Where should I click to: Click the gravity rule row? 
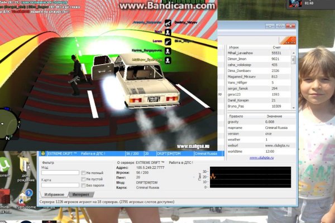(261, 122)
